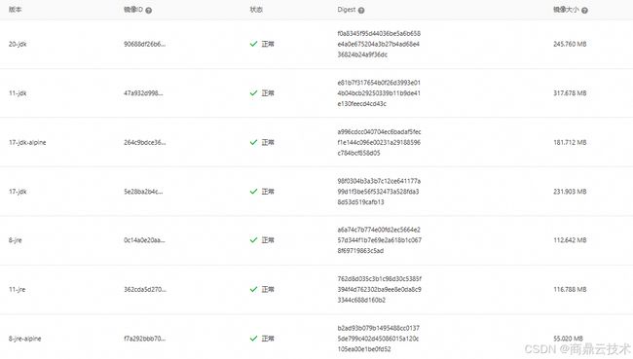Click image size 55.020 MB
The width and height of the screenshot is (633, 359).
click(568, 339)
